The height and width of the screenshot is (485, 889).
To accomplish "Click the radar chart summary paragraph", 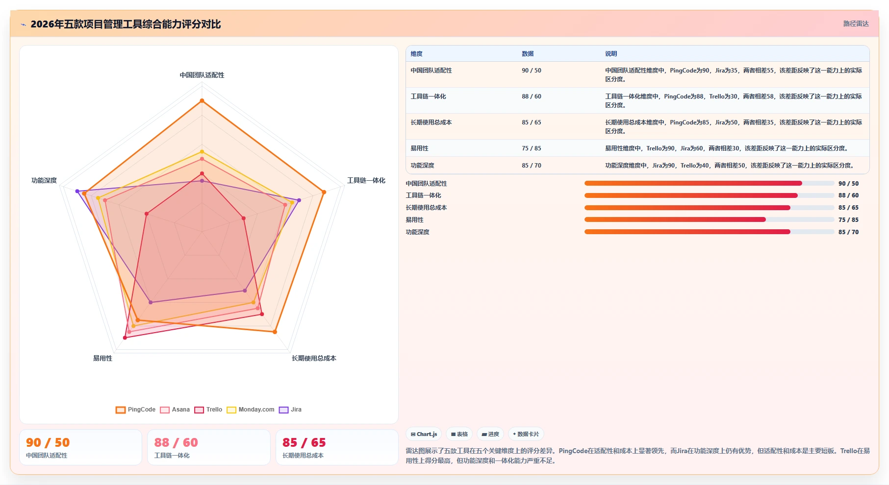I will (637, 456).
